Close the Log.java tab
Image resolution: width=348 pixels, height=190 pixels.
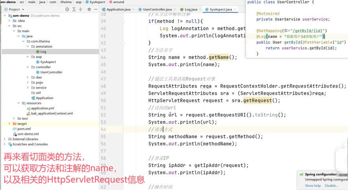[200, 9]
